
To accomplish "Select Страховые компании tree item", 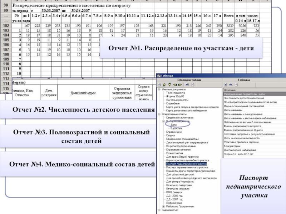I will (178, 149).
